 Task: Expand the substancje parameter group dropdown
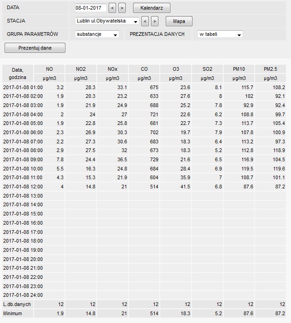pyautogui.click(x=97, y=34)
